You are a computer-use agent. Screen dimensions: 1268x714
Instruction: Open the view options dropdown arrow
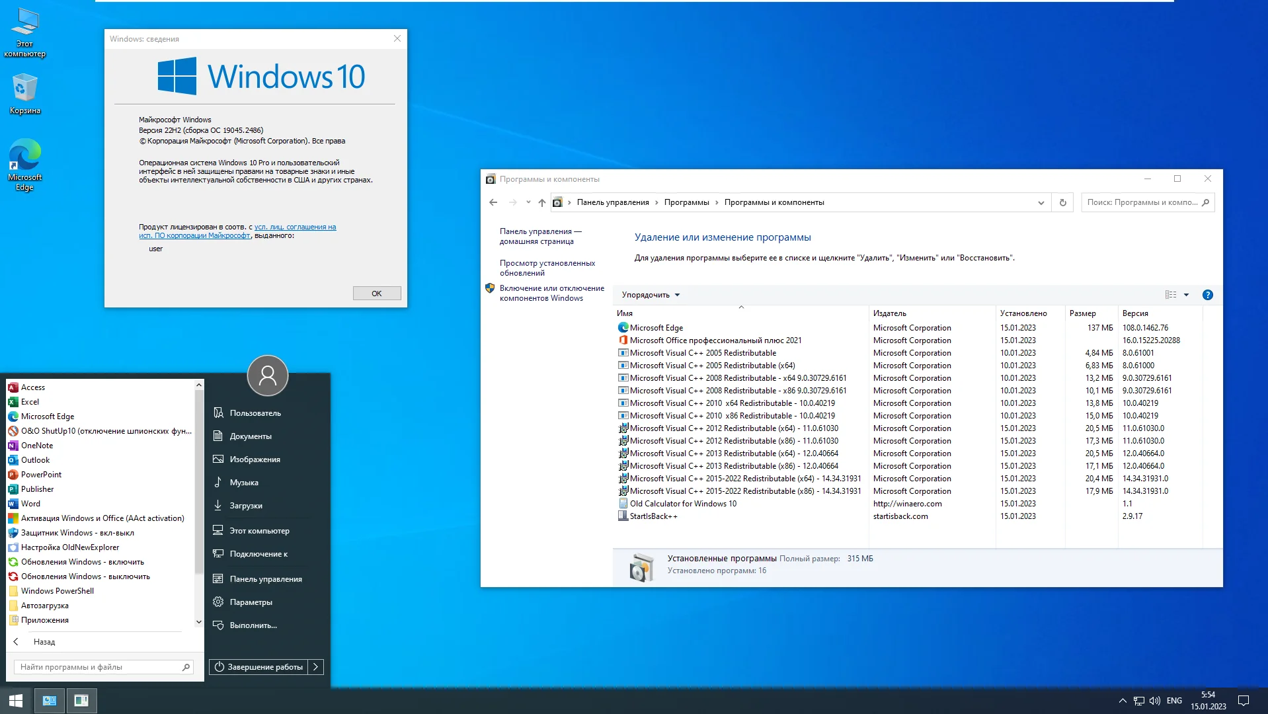coord(1187,295)
